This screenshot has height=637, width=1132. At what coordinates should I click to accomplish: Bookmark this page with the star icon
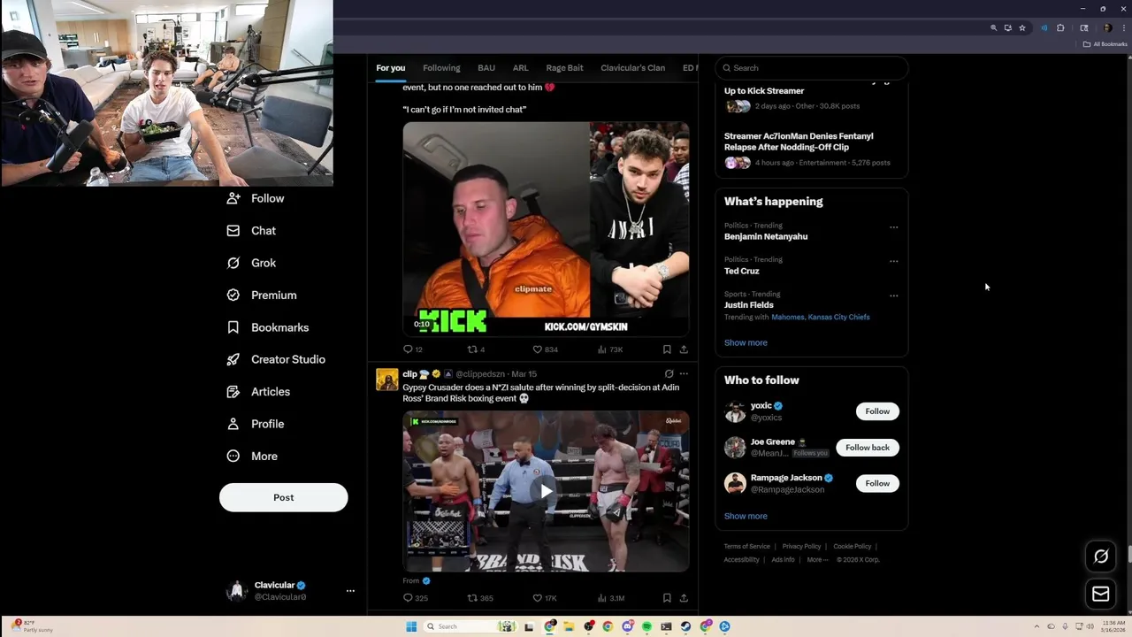1022,27
